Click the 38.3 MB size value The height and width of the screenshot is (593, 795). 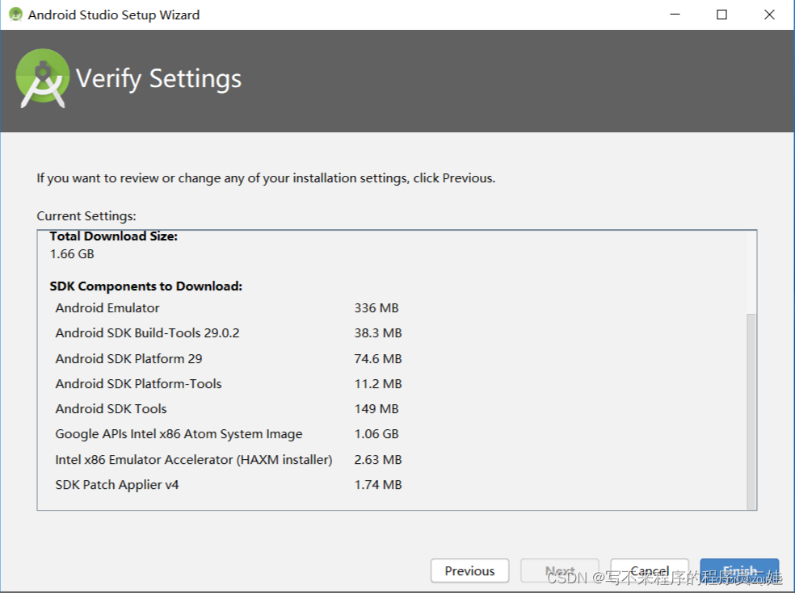[x=378, y=333]
